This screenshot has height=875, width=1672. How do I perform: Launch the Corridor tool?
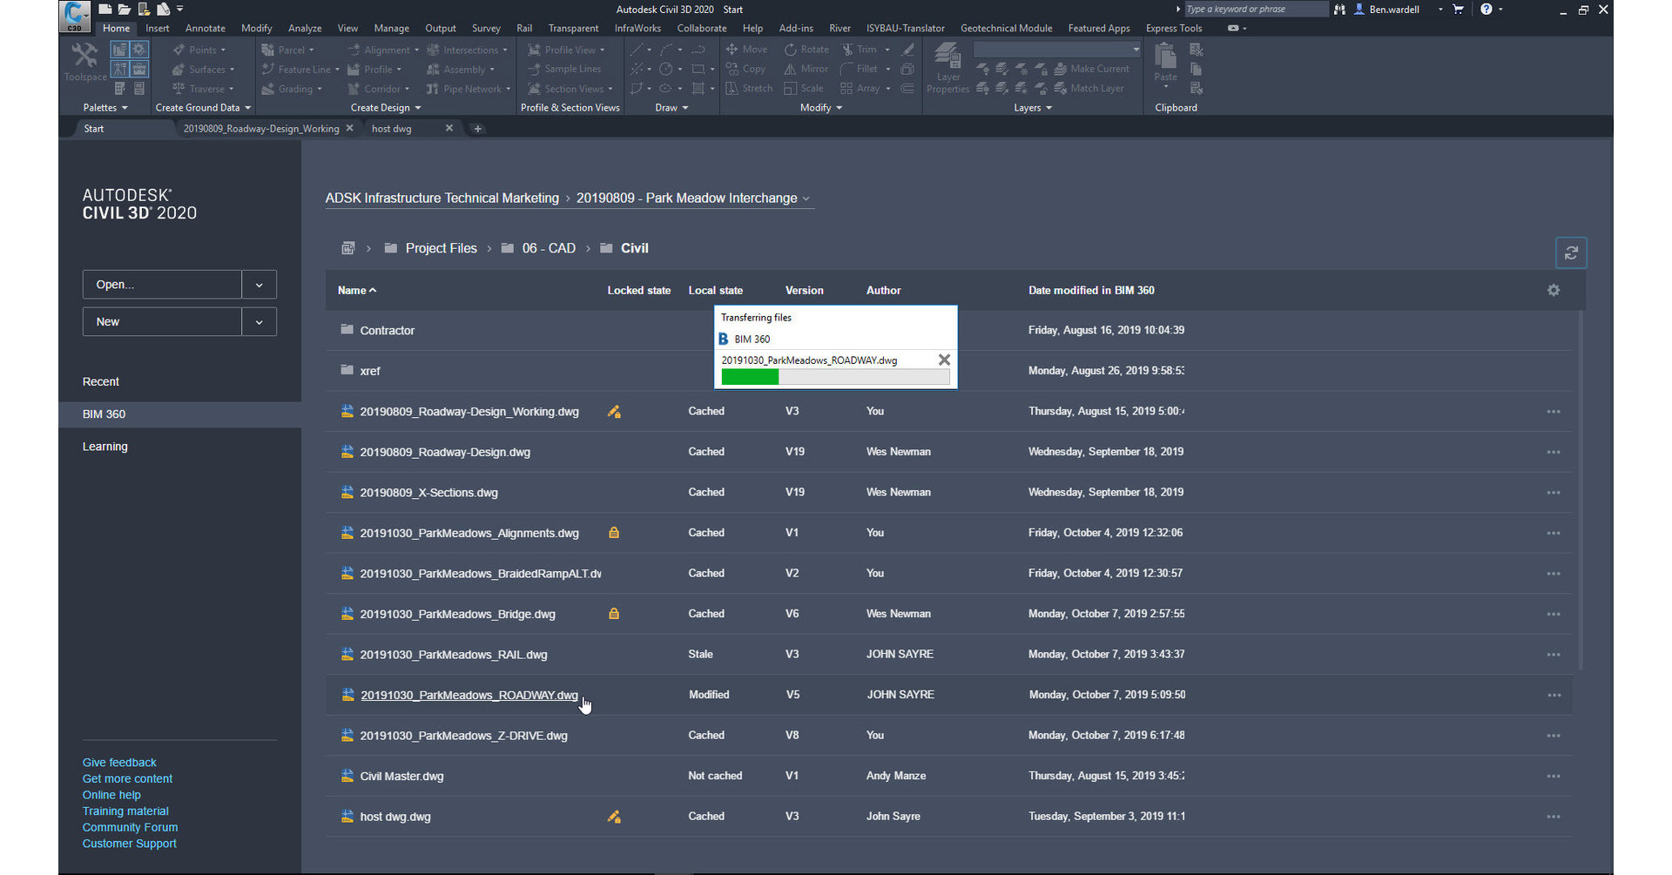coord(377,88)
